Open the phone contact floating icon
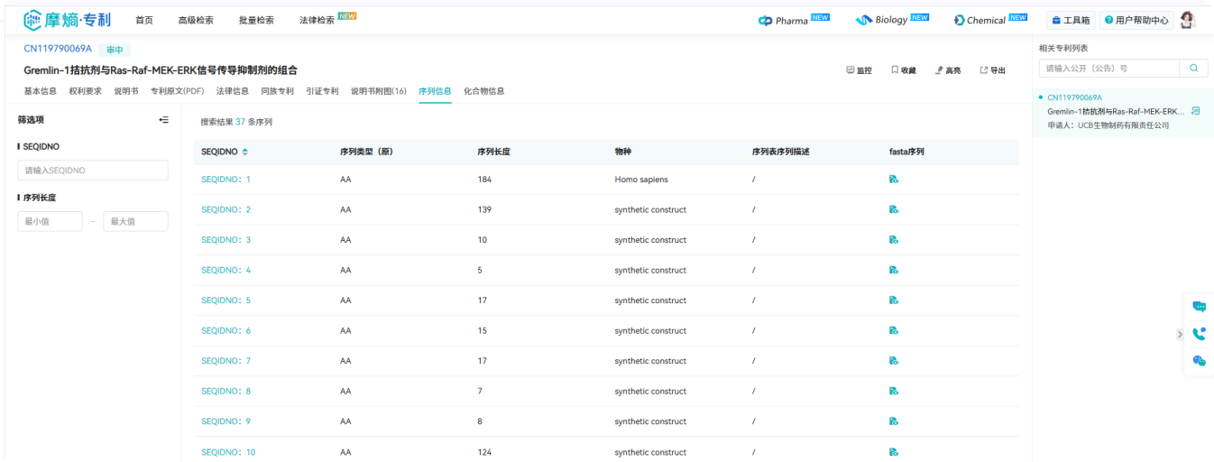 (x=1199, y=334)
